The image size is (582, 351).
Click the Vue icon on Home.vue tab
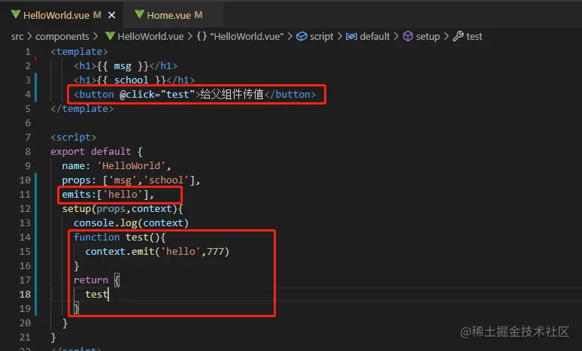pyautogui.click(x=139, y=14)
